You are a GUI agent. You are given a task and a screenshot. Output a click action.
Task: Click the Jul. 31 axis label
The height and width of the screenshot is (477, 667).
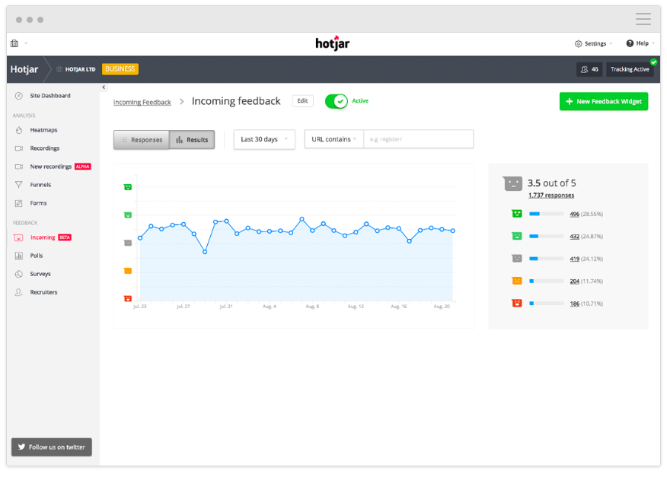(x=226, y=307)
